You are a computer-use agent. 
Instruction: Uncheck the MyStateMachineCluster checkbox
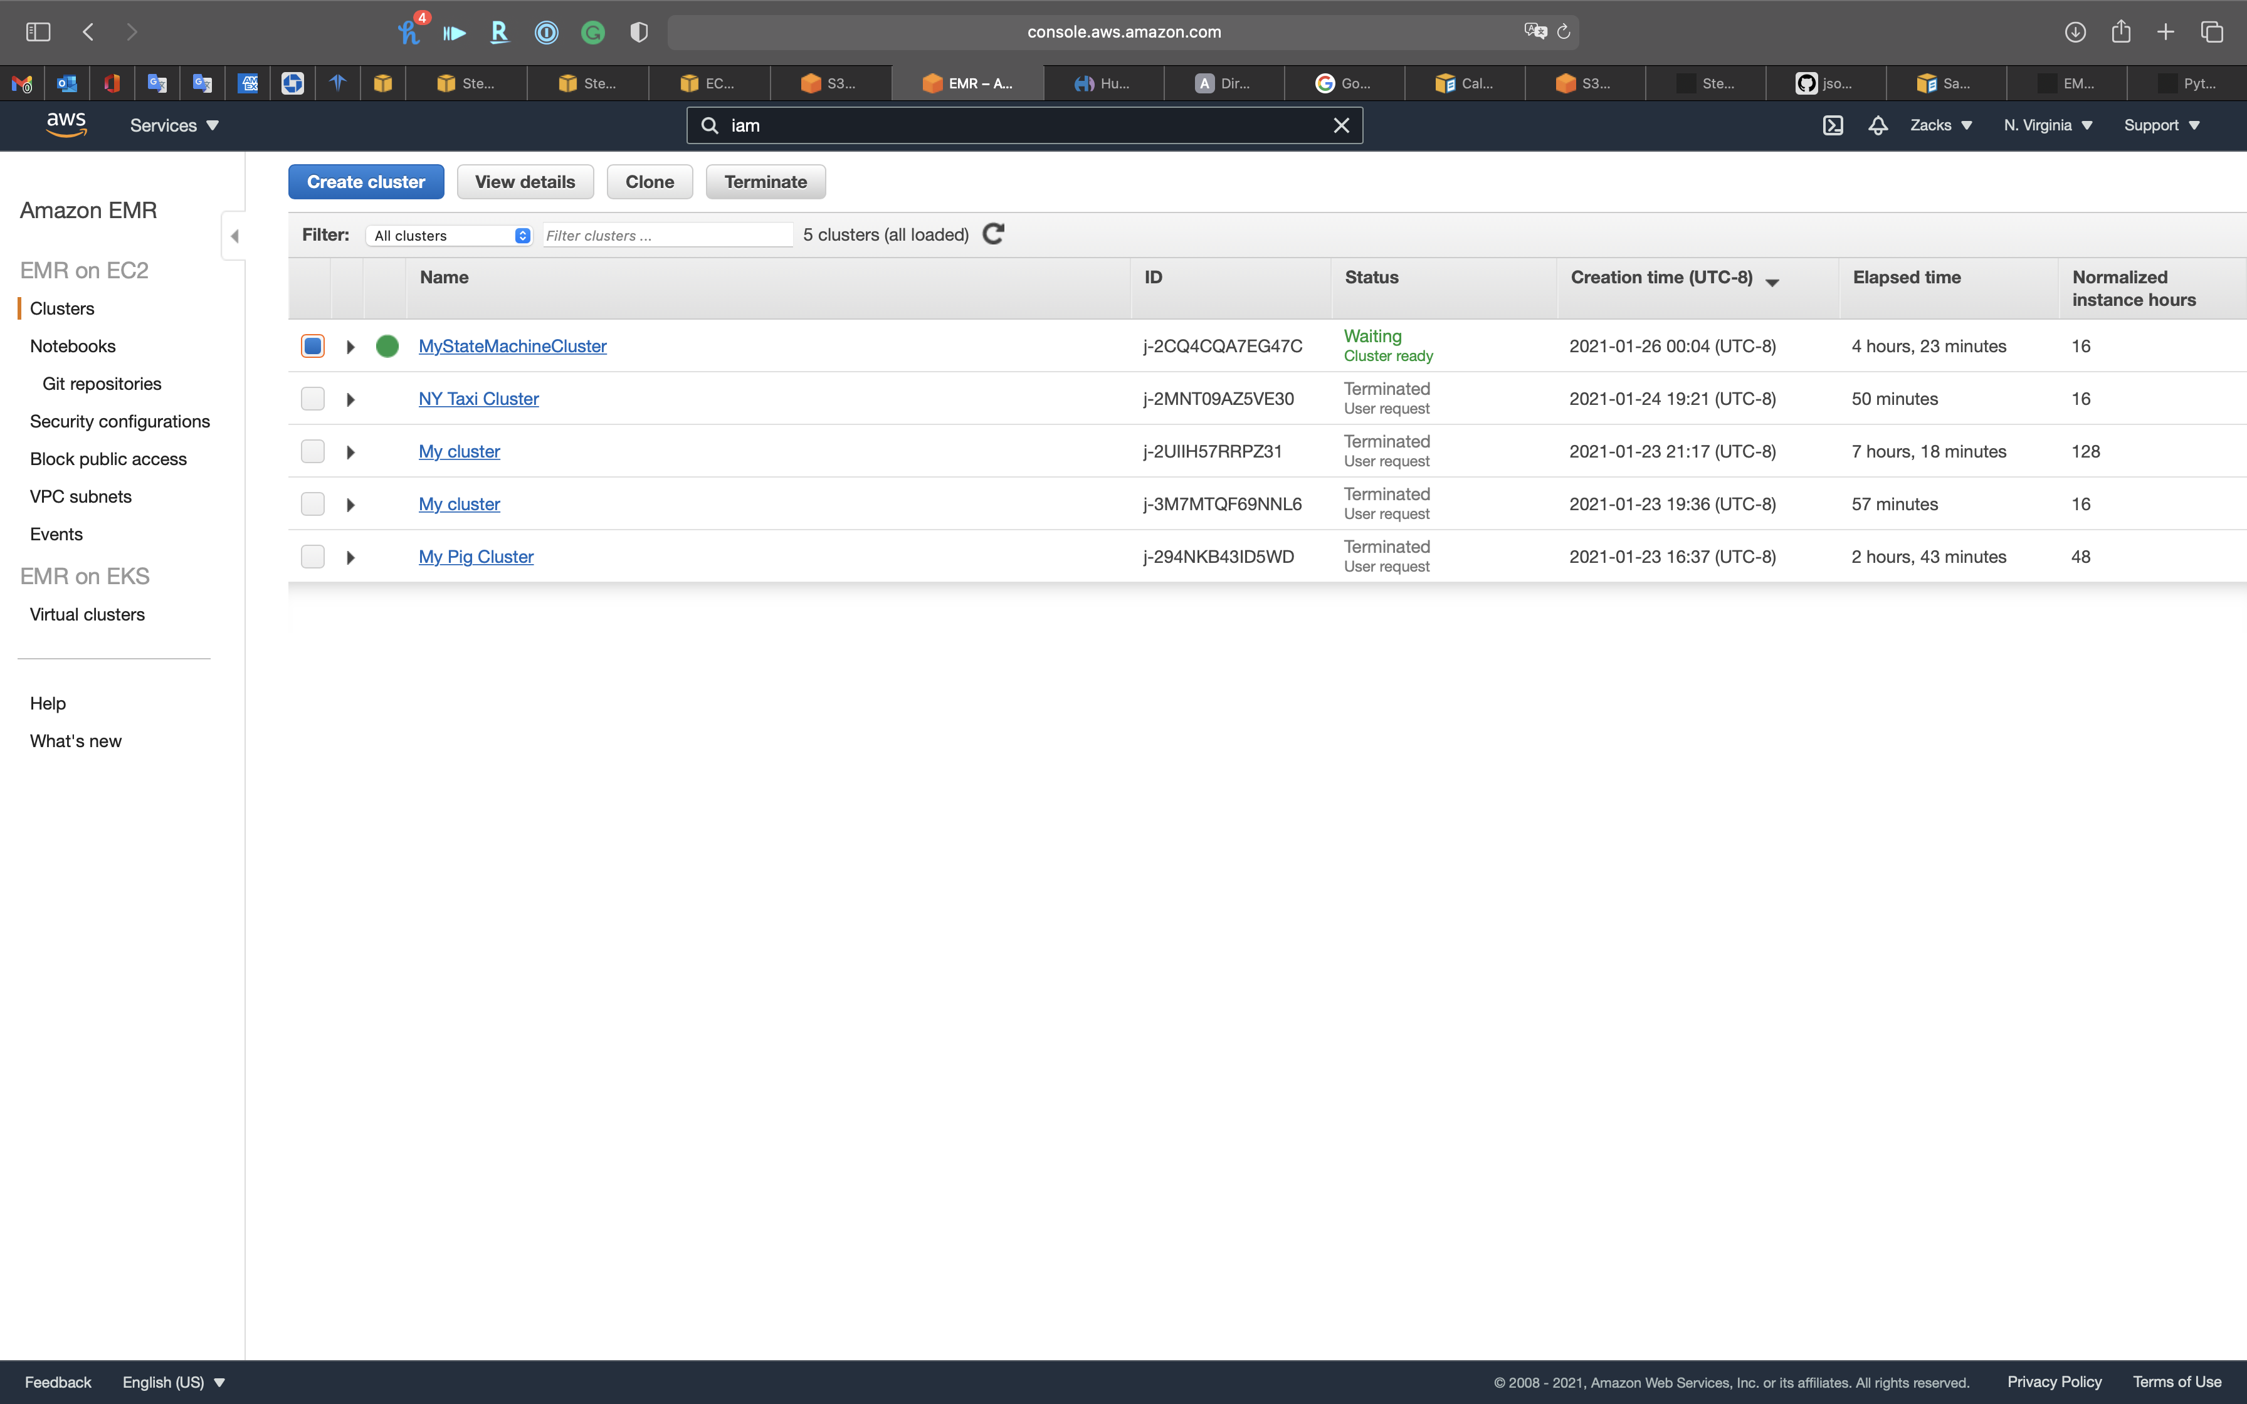coord(313,347)
